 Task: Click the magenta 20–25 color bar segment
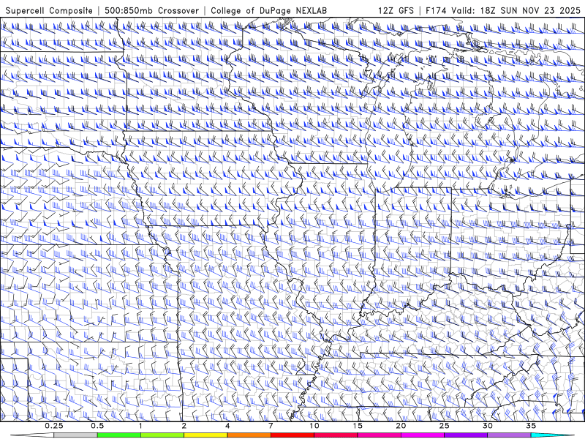[x=423, y=435]
